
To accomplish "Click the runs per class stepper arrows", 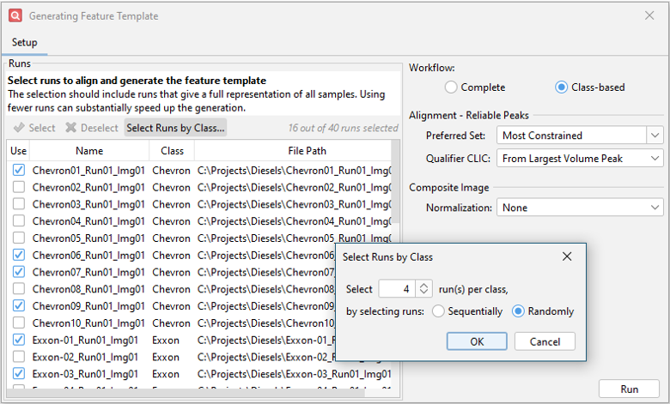I will click(423, 289).
